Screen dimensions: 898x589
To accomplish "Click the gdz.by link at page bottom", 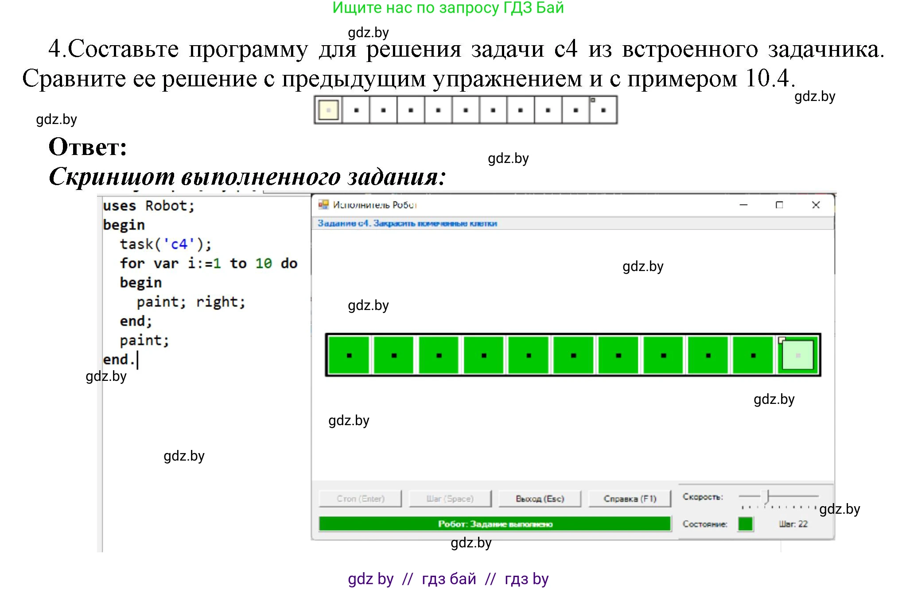I will [x=370, y=578].
